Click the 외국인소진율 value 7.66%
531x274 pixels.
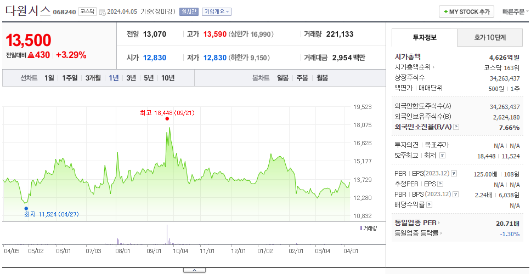(509, 128)
